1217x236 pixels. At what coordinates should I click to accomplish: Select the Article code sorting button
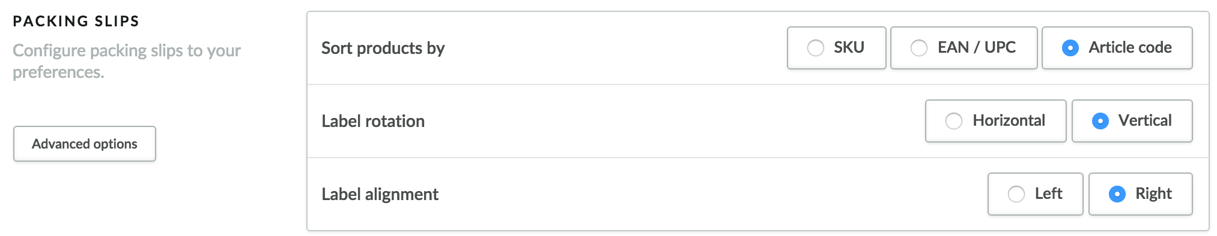point(1117,48)
